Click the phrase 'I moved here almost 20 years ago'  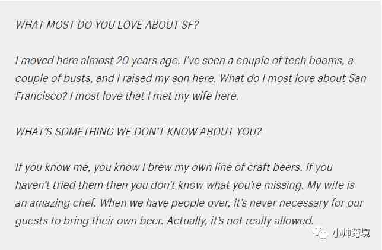pyautogui.click(x=97, y=61)
